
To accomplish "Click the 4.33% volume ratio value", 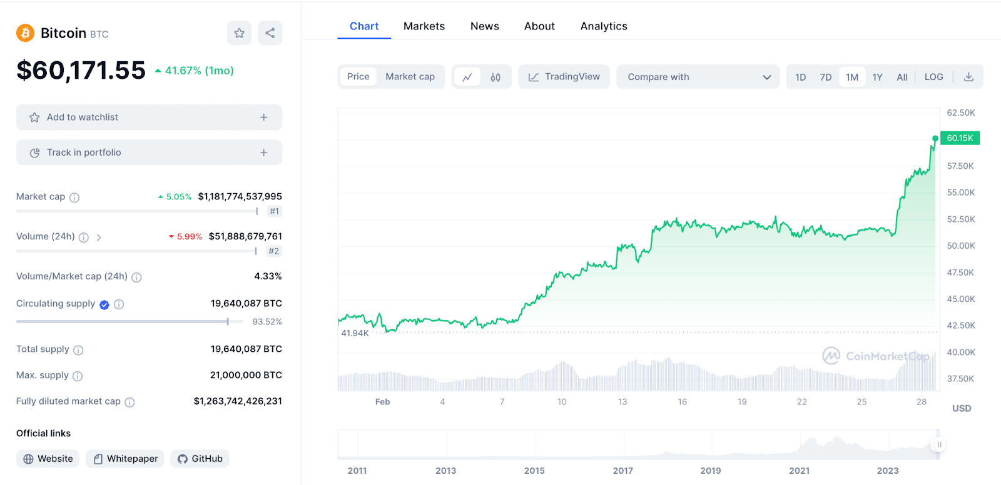I will point(268,276).
